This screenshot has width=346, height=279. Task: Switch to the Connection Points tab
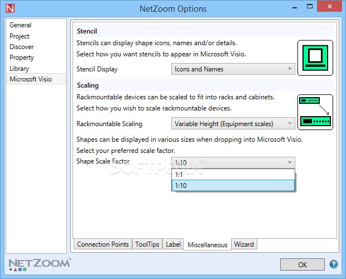pos(103,244)
